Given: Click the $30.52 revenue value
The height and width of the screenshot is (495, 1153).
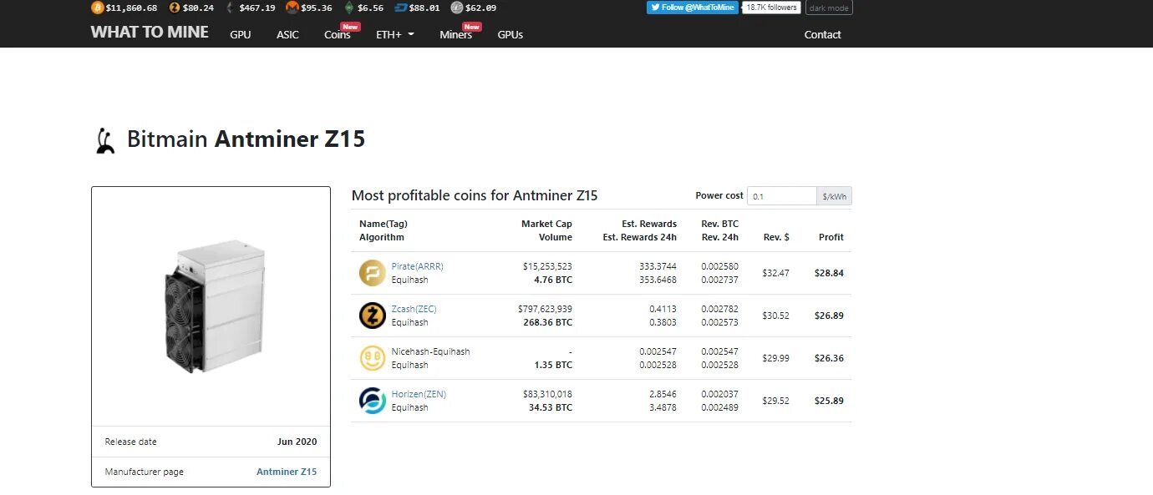Looking at the screenshot, I should pyautogui.click(x=776, y=316).
